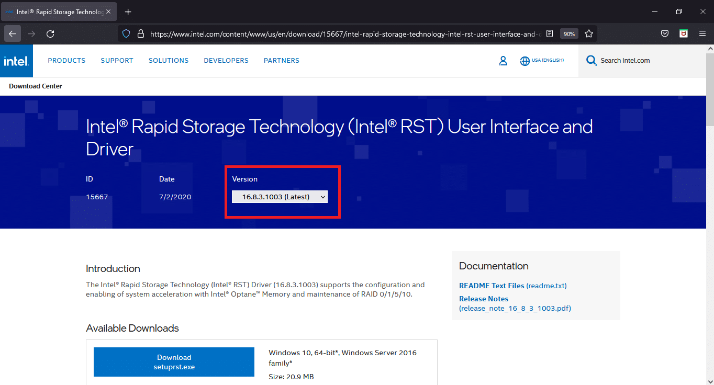
Task: Click Download setuprst.exe button
Action: [x=174, y=362]
